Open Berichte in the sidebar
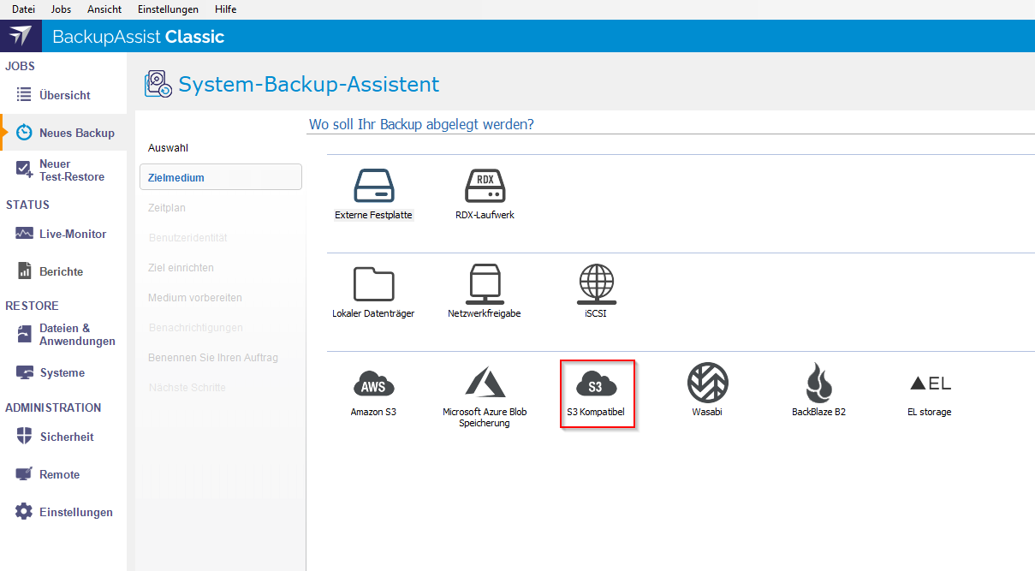Screen dimensions: 1035x571 pos(61,271)
